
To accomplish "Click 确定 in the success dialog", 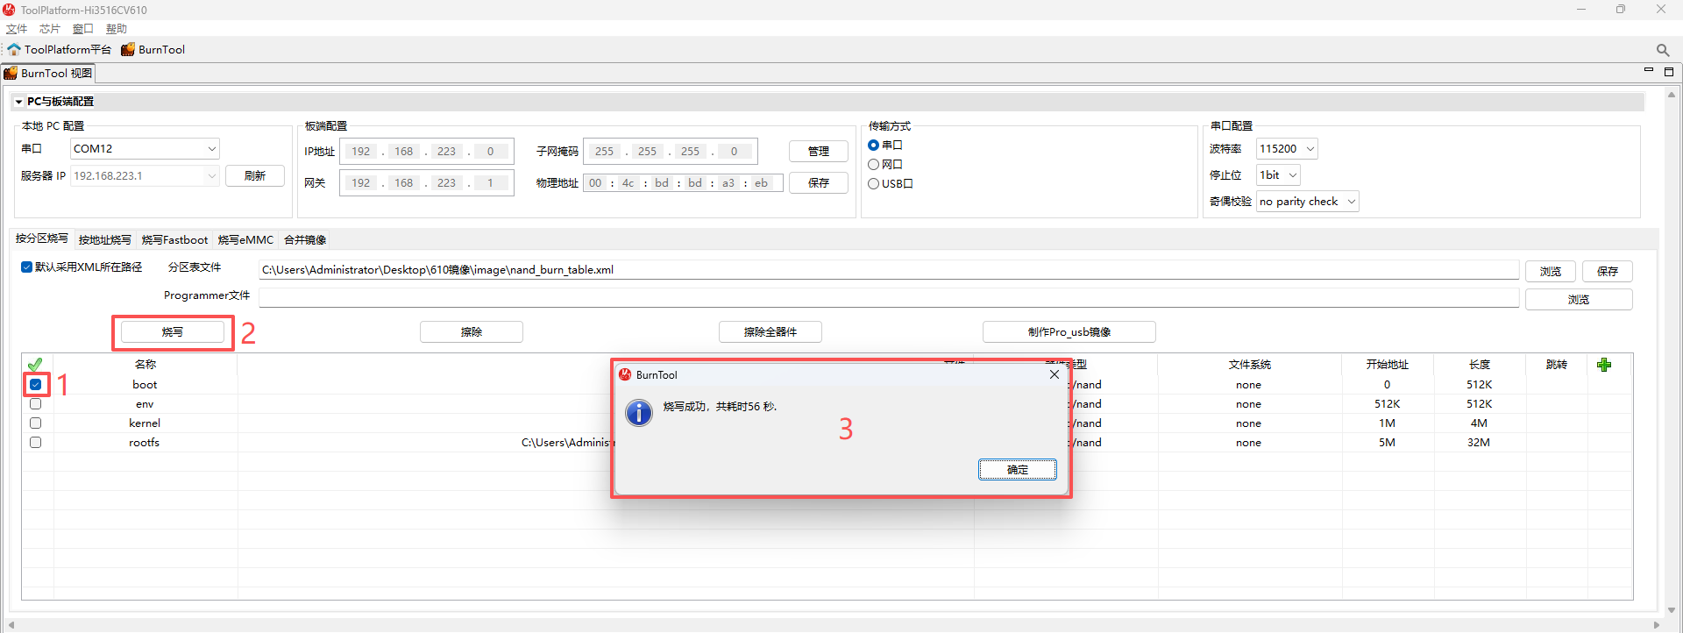I will (x=1018, y=470).
